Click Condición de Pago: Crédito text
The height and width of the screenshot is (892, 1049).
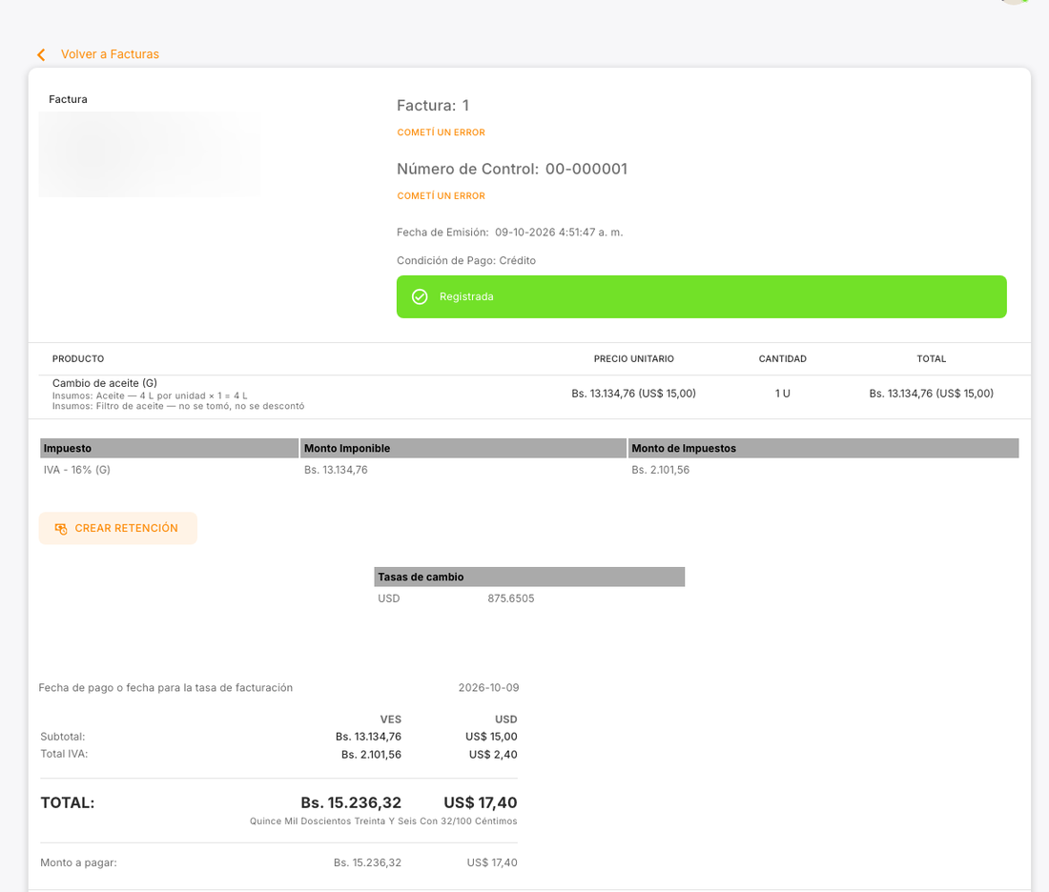pyautogui.click(x=466, y=261)
